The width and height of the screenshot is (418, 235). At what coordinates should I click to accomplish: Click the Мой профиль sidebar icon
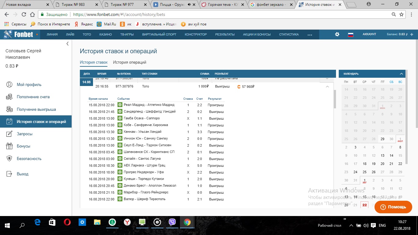point(9,85)
